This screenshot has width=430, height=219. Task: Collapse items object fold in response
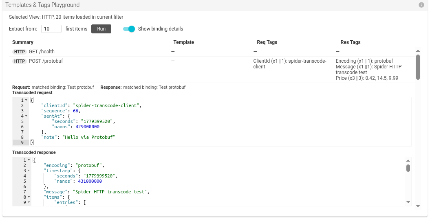[29, 197]
